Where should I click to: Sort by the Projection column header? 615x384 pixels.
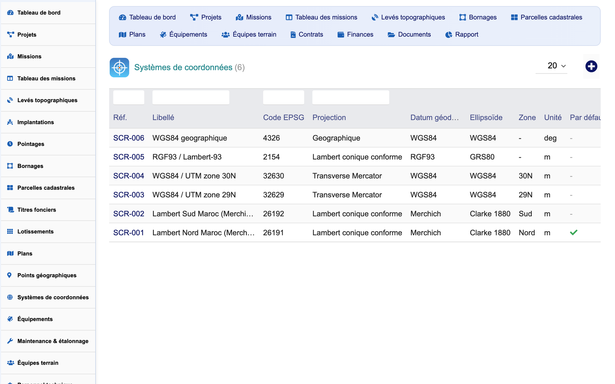329,117
